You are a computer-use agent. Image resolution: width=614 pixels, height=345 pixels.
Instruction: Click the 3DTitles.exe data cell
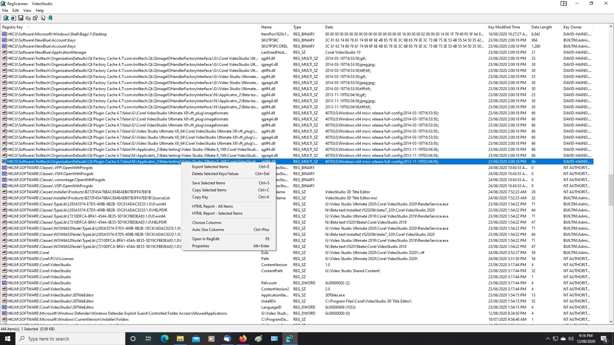[x=335, y=295]
